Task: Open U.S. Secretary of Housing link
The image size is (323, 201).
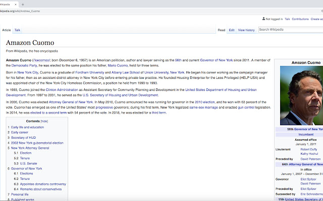Action: 120,95
